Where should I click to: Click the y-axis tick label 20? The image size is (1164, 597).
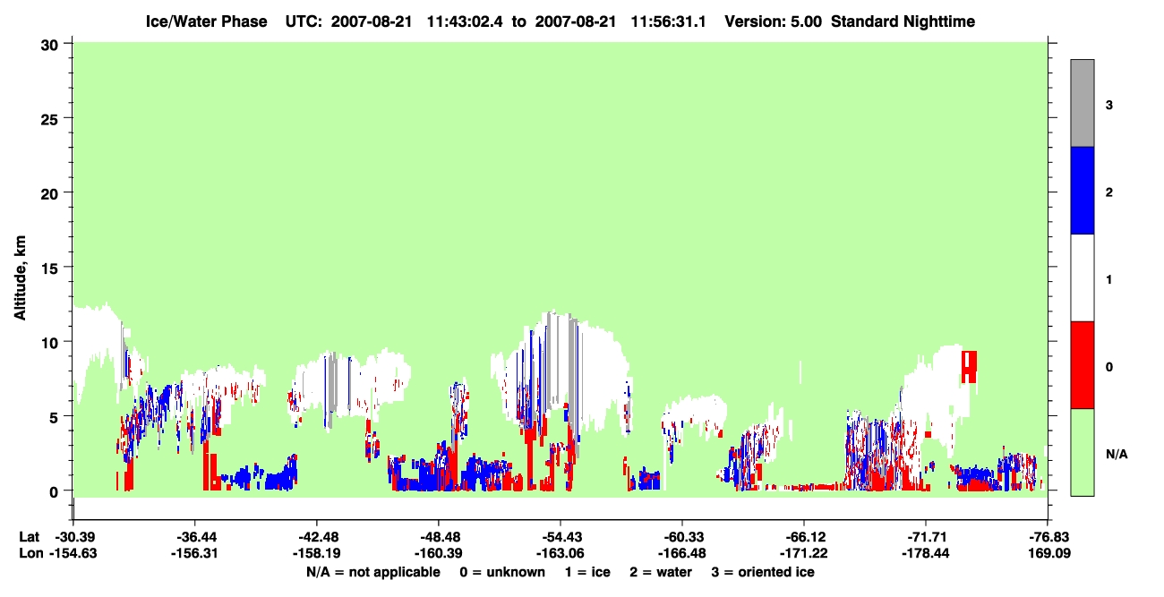pos(52,192)
